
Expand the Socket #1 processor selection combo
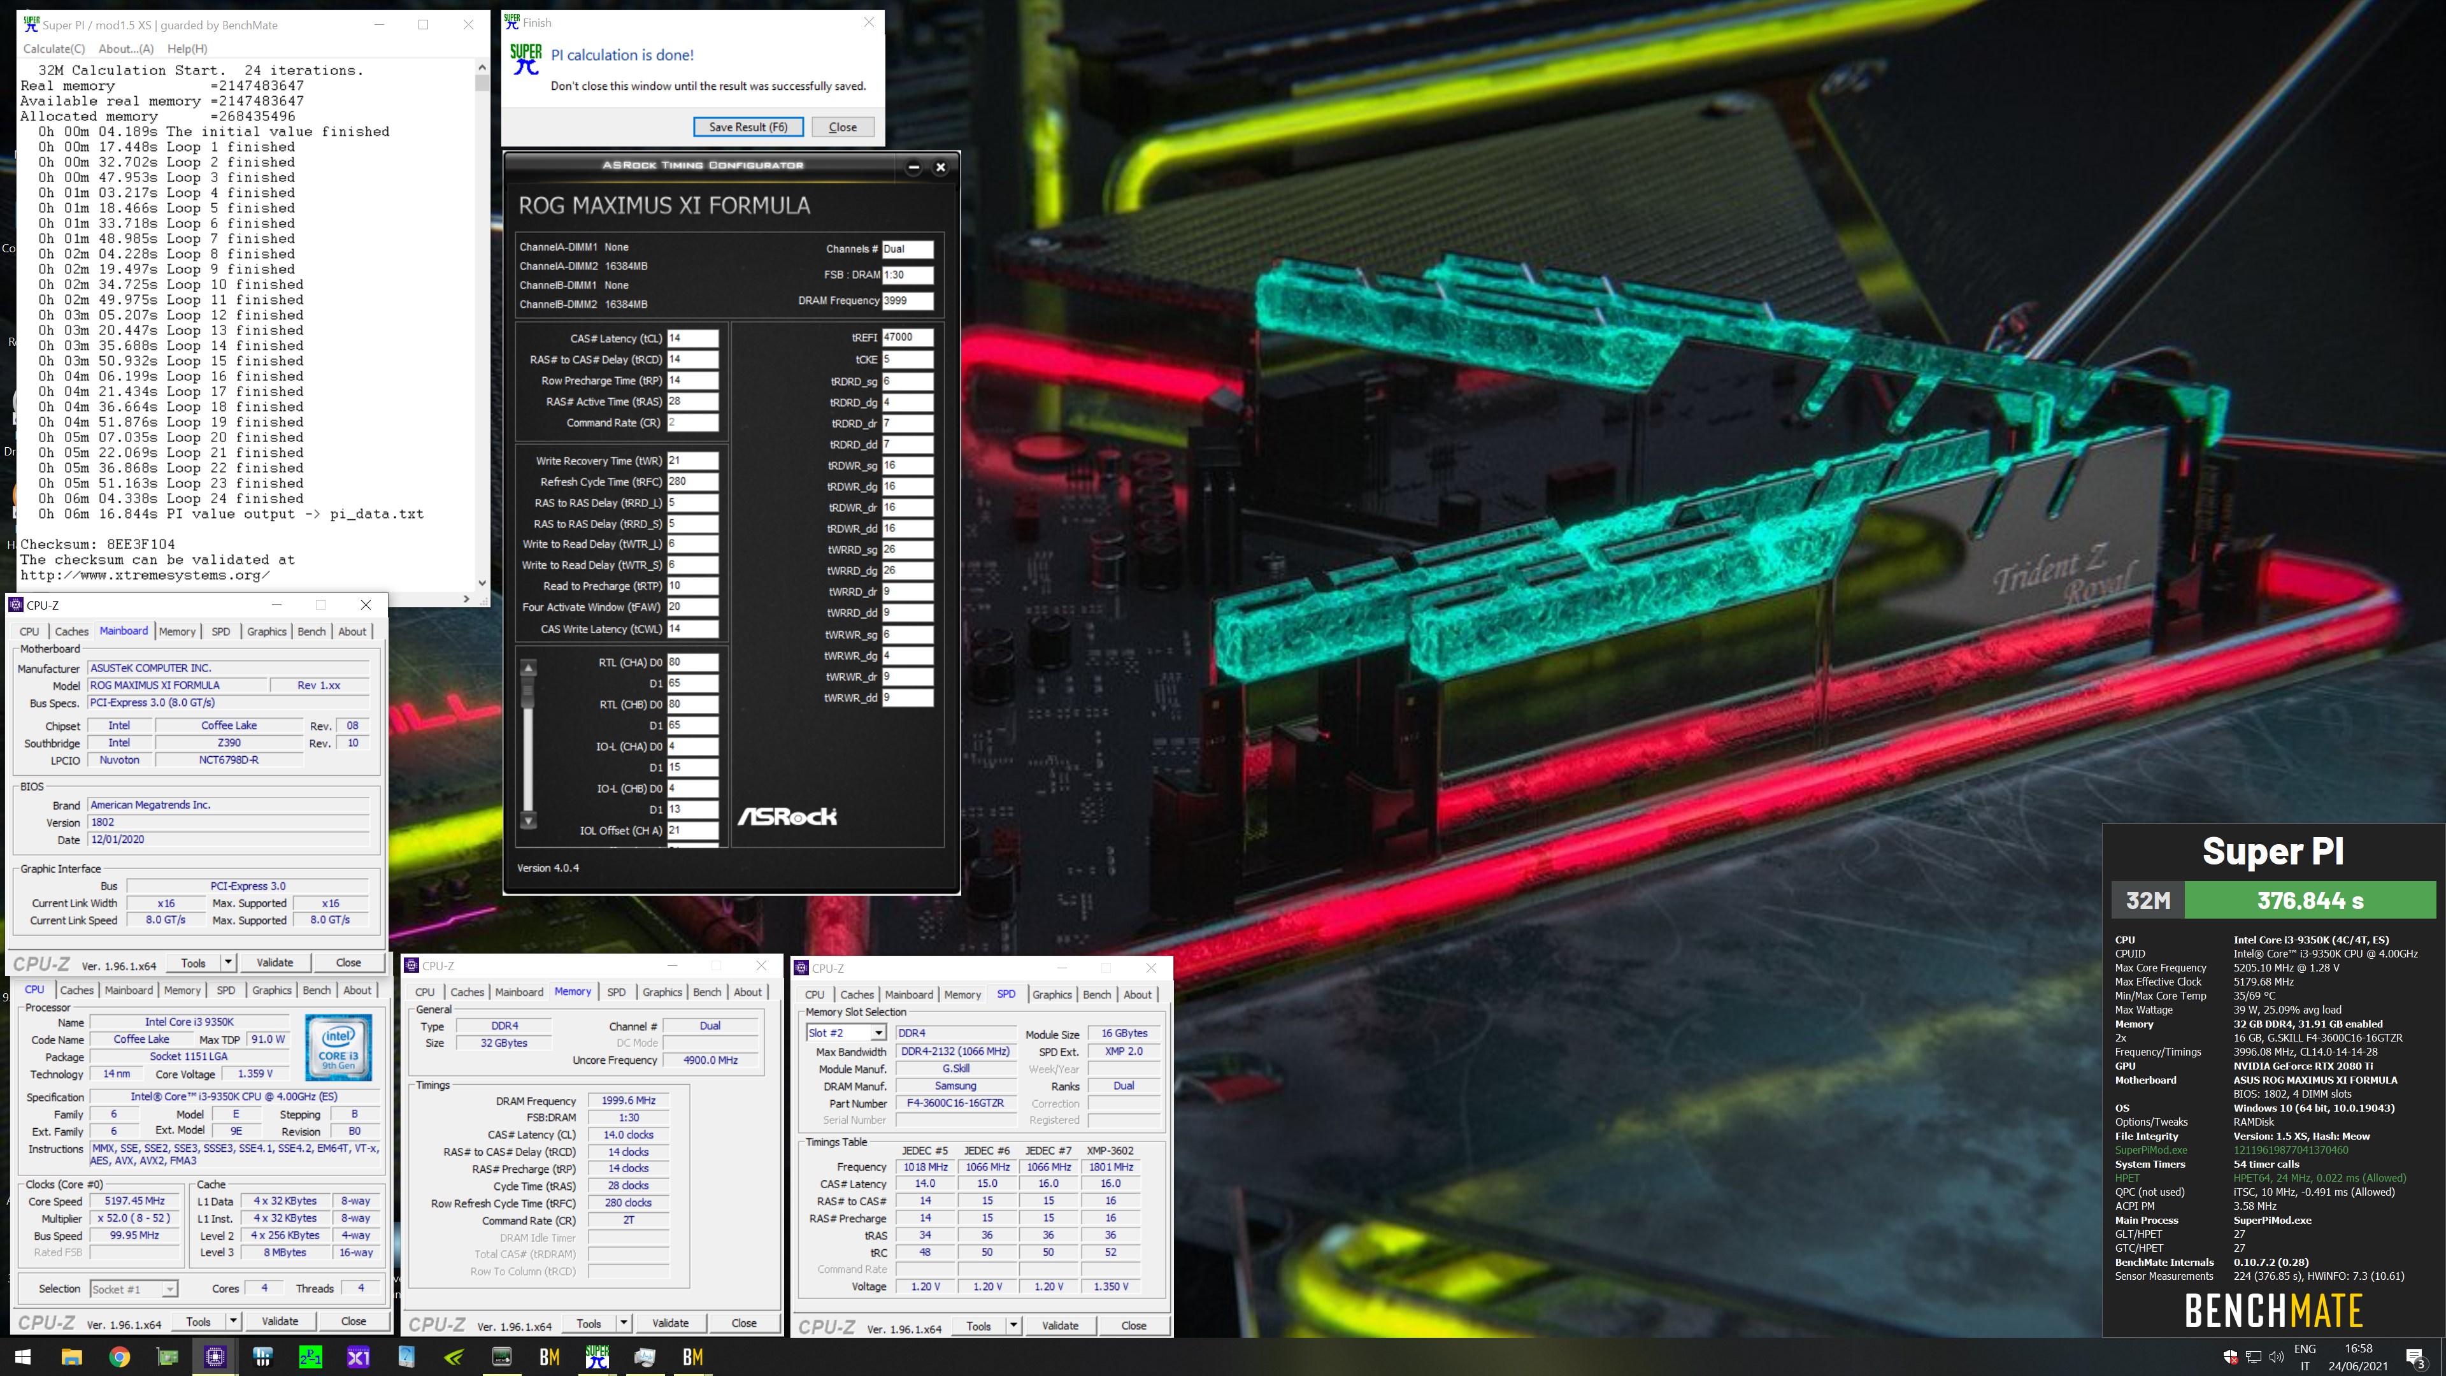click(x=169, y=1289)
